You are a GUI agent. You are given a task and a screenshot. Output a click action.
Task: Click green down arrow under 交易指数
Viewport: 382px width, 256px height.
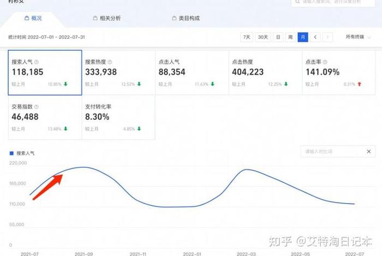pos(65,129)
